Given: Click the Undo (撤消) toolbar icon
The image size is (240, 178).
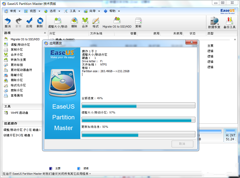Looking at the screenshot, I should point(8,22).
